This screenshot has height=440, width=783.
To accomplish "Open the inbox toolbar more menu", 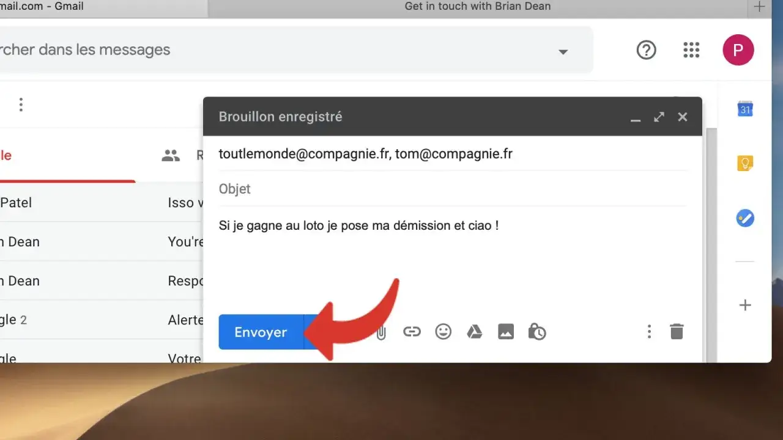I will coord(21,105).
